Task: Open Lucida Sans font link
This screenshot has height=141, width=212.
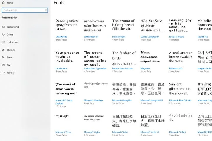Action: tap(61, 68)
